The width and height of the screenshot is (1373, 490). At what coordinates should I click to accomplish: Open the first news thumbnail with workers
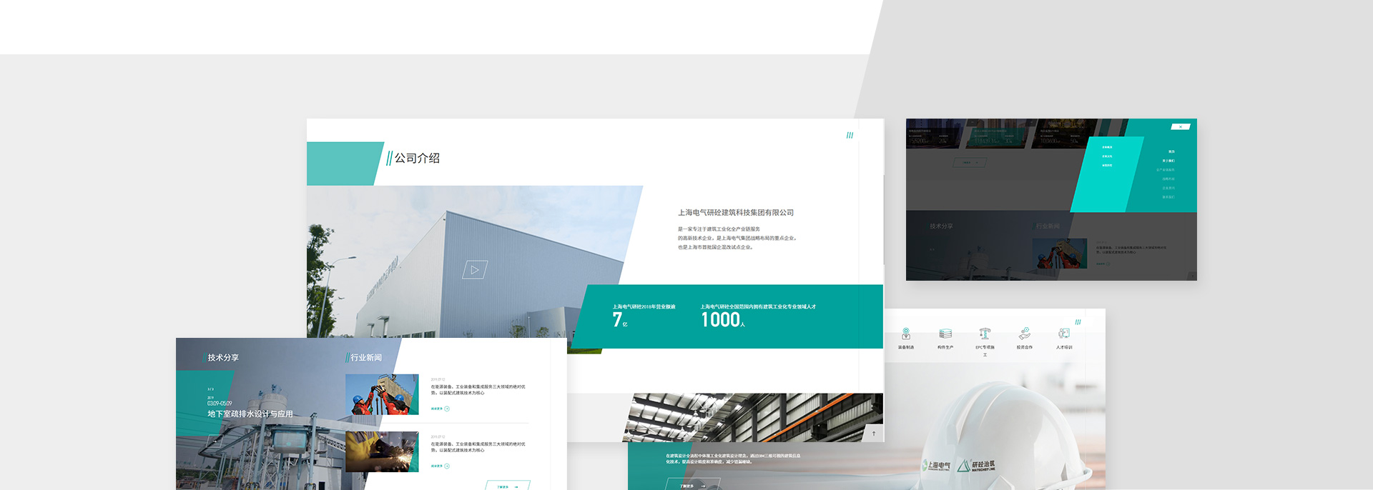(382, 394)
